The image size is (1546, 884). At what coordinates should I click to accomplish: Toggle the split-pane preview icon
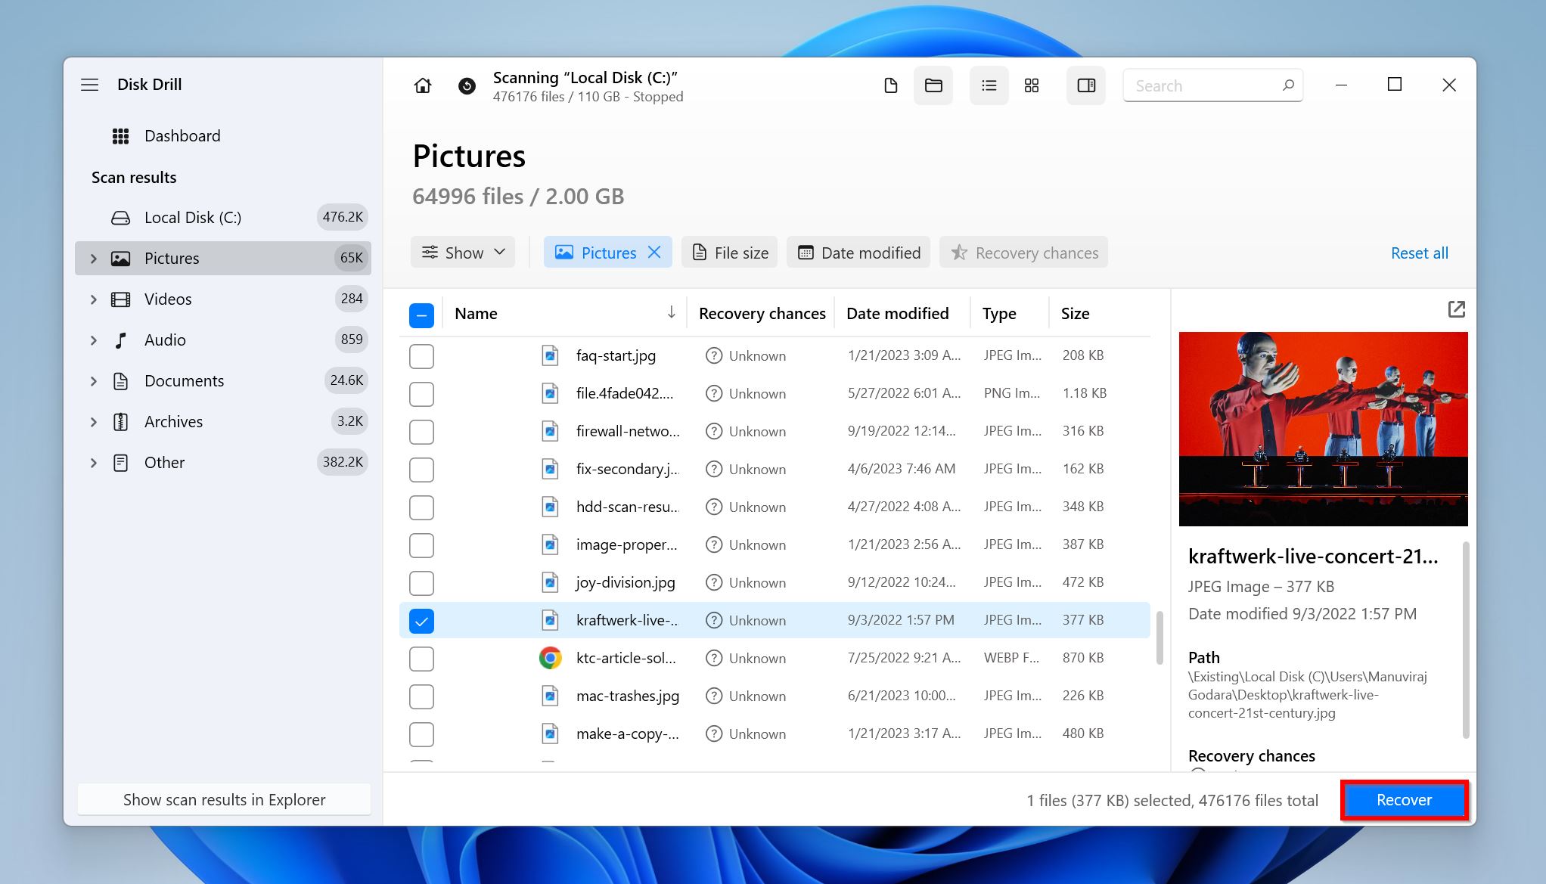click(x=1088, y=86)
